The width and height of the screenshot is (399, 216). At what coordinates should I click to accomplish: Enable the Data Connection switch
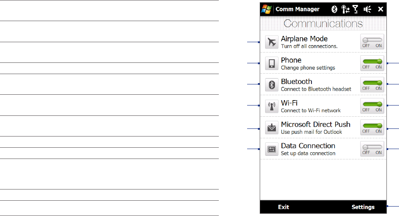[x=372, y=149]
